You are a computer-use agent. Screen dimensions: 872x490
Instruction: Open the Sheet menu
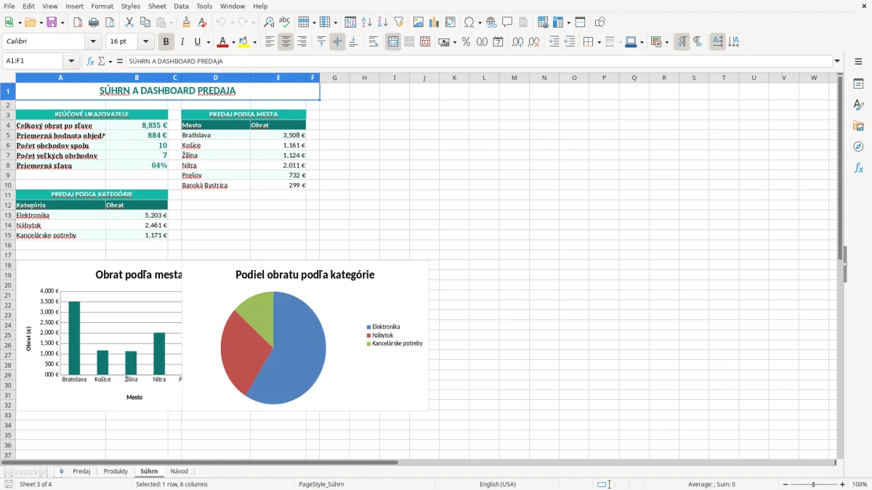pos(157,6)
